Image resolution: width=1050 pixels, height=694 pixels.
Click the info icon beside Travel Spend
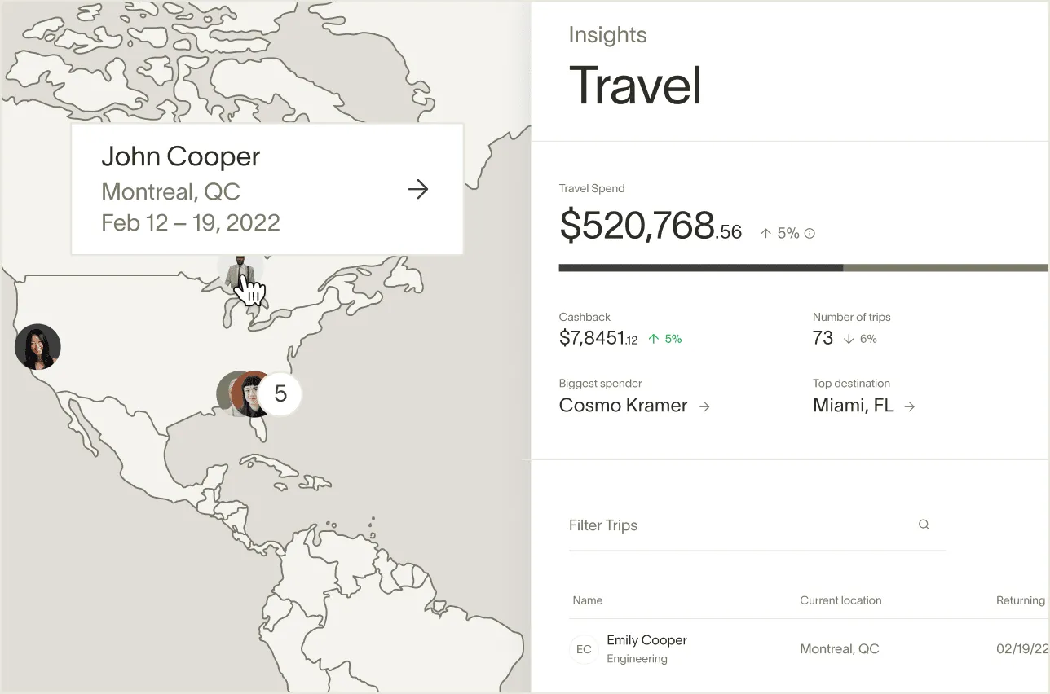click(810, 233)
